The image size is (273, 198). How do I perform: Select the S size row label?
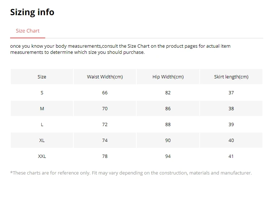[42, 93]
